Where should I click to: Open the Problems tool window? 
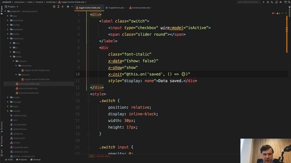(21, 160)
